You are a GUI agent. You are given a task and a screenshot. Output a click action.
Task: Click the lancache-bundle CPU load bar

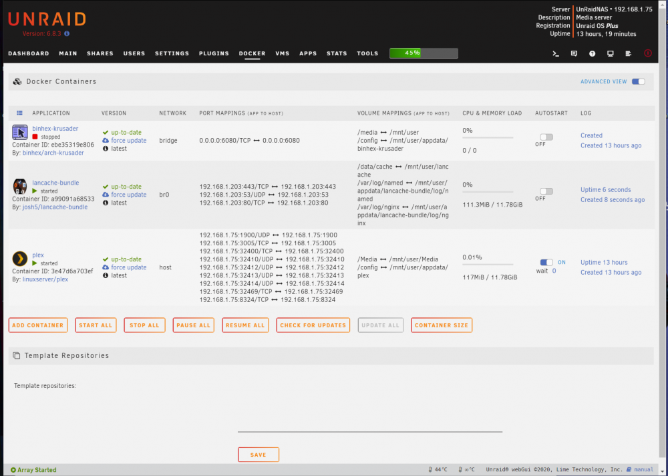[488, 192]
